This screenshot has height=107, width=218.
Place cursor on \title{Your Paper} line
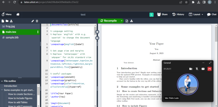62,93
